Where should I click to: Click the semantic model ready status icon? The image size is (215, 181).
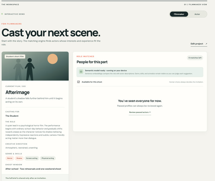pyautogui.click(x=81, y=72)
